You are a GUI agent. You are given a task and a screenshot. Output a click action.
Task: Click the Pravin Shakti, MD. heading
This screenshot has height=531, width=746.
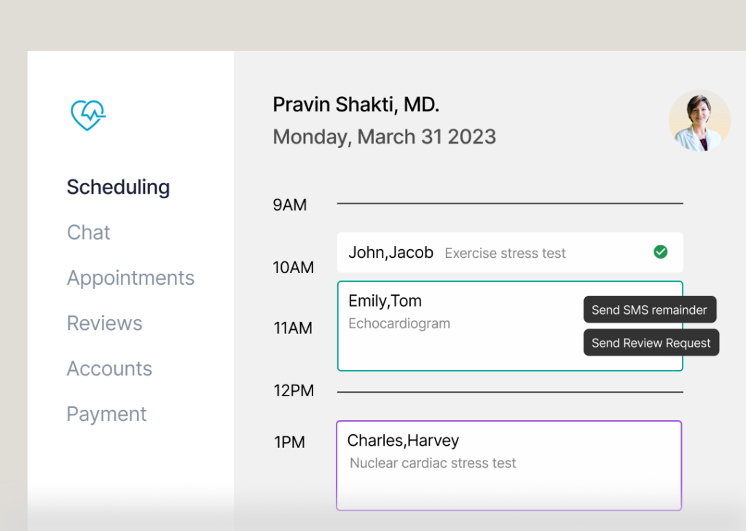pos(356,105)
